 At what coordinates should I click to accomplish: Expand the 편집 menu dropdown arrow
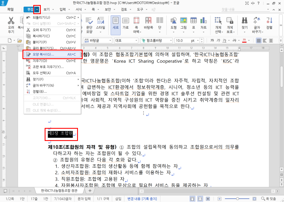click(37, 9)
